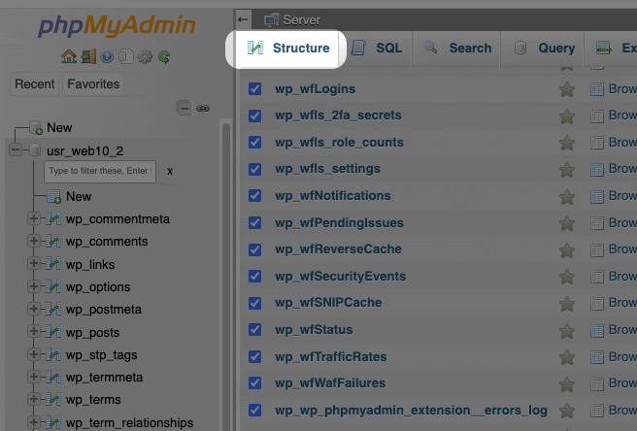Click structure icon beside wp_posts in tree
This screenshot has height=431, width=637.
pyautogui.click(x=53, y=331)
